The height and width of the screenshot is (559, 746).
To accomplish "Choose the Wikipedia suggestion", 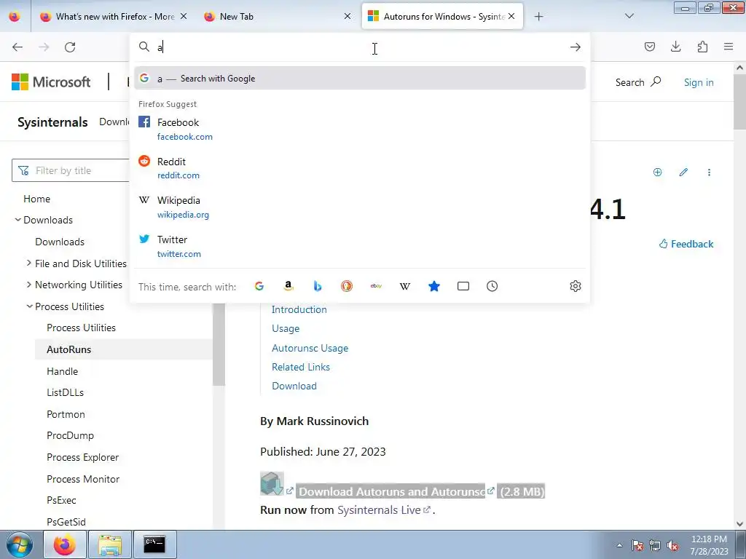I will point(360,207).
